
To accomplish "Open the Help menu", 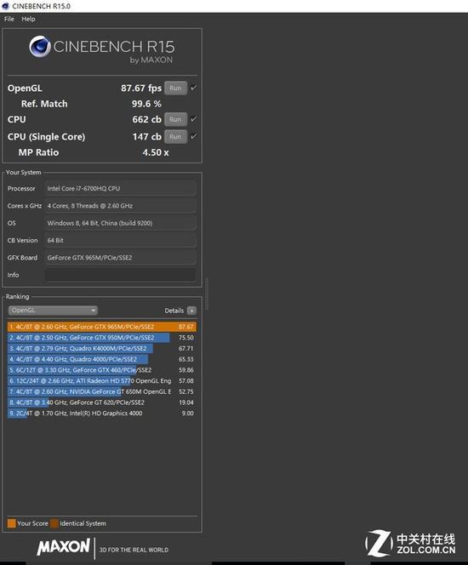I will point(28,19).
